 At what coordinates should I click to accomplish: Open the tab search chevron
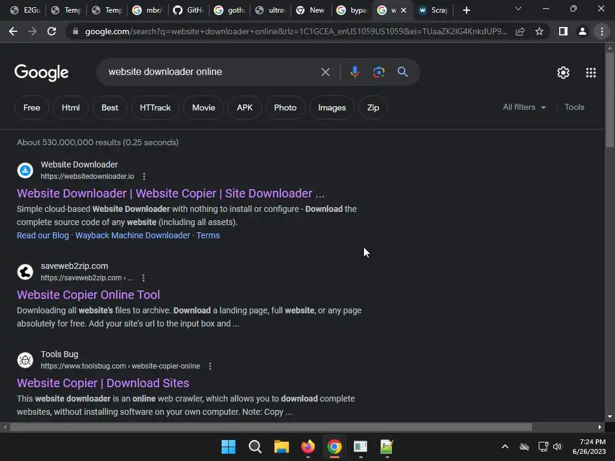[518, 8]
